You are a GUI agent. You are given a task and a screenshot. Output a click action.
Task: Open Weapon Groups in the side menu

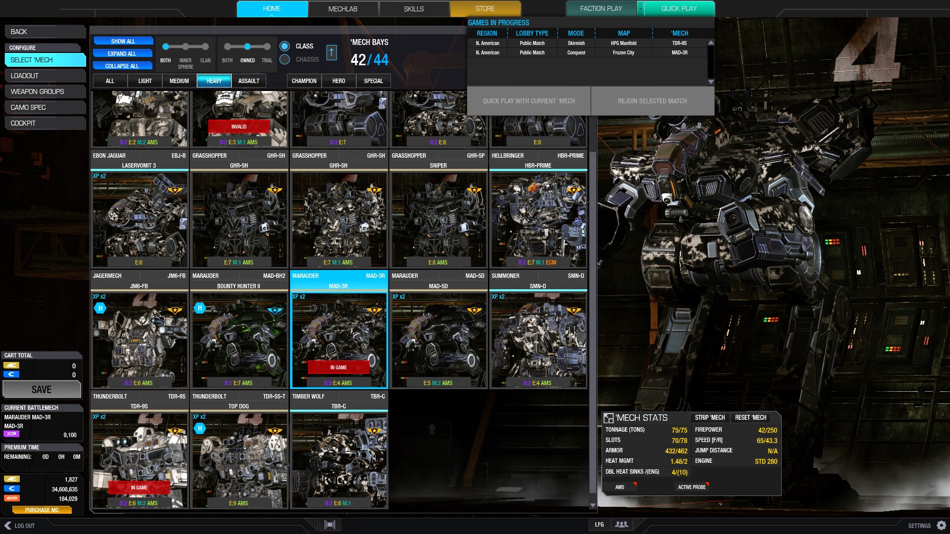pos(45,91)
